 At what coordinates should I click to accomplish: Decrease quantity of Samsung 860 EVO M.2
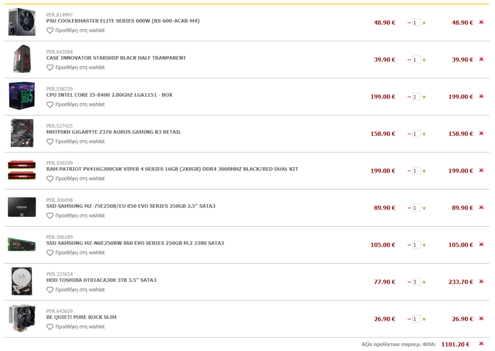(x=409, y=245)
